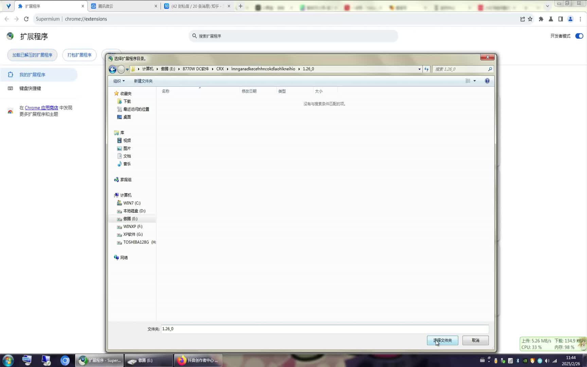Click the bookmark star icon in address bar
Screen dimensions: 587x367
[530, 19]
